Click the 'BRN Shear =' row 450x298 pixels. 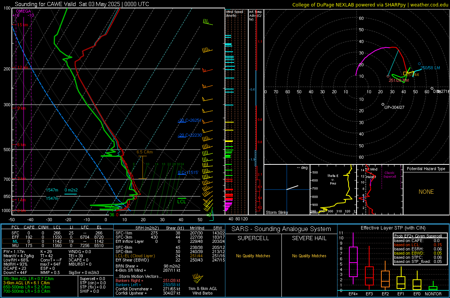tap(148, 266)
